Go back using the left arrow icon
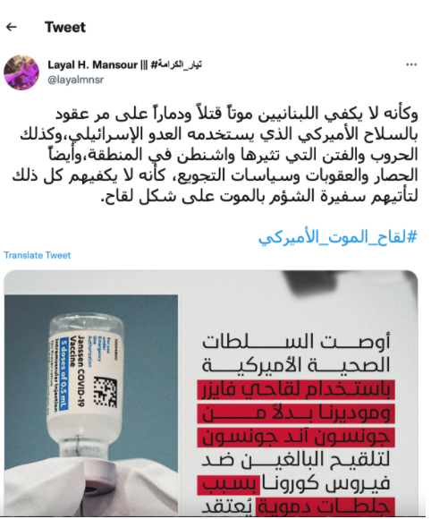The image size is (431, 519). pyautogui.click(x=12, y=27)
